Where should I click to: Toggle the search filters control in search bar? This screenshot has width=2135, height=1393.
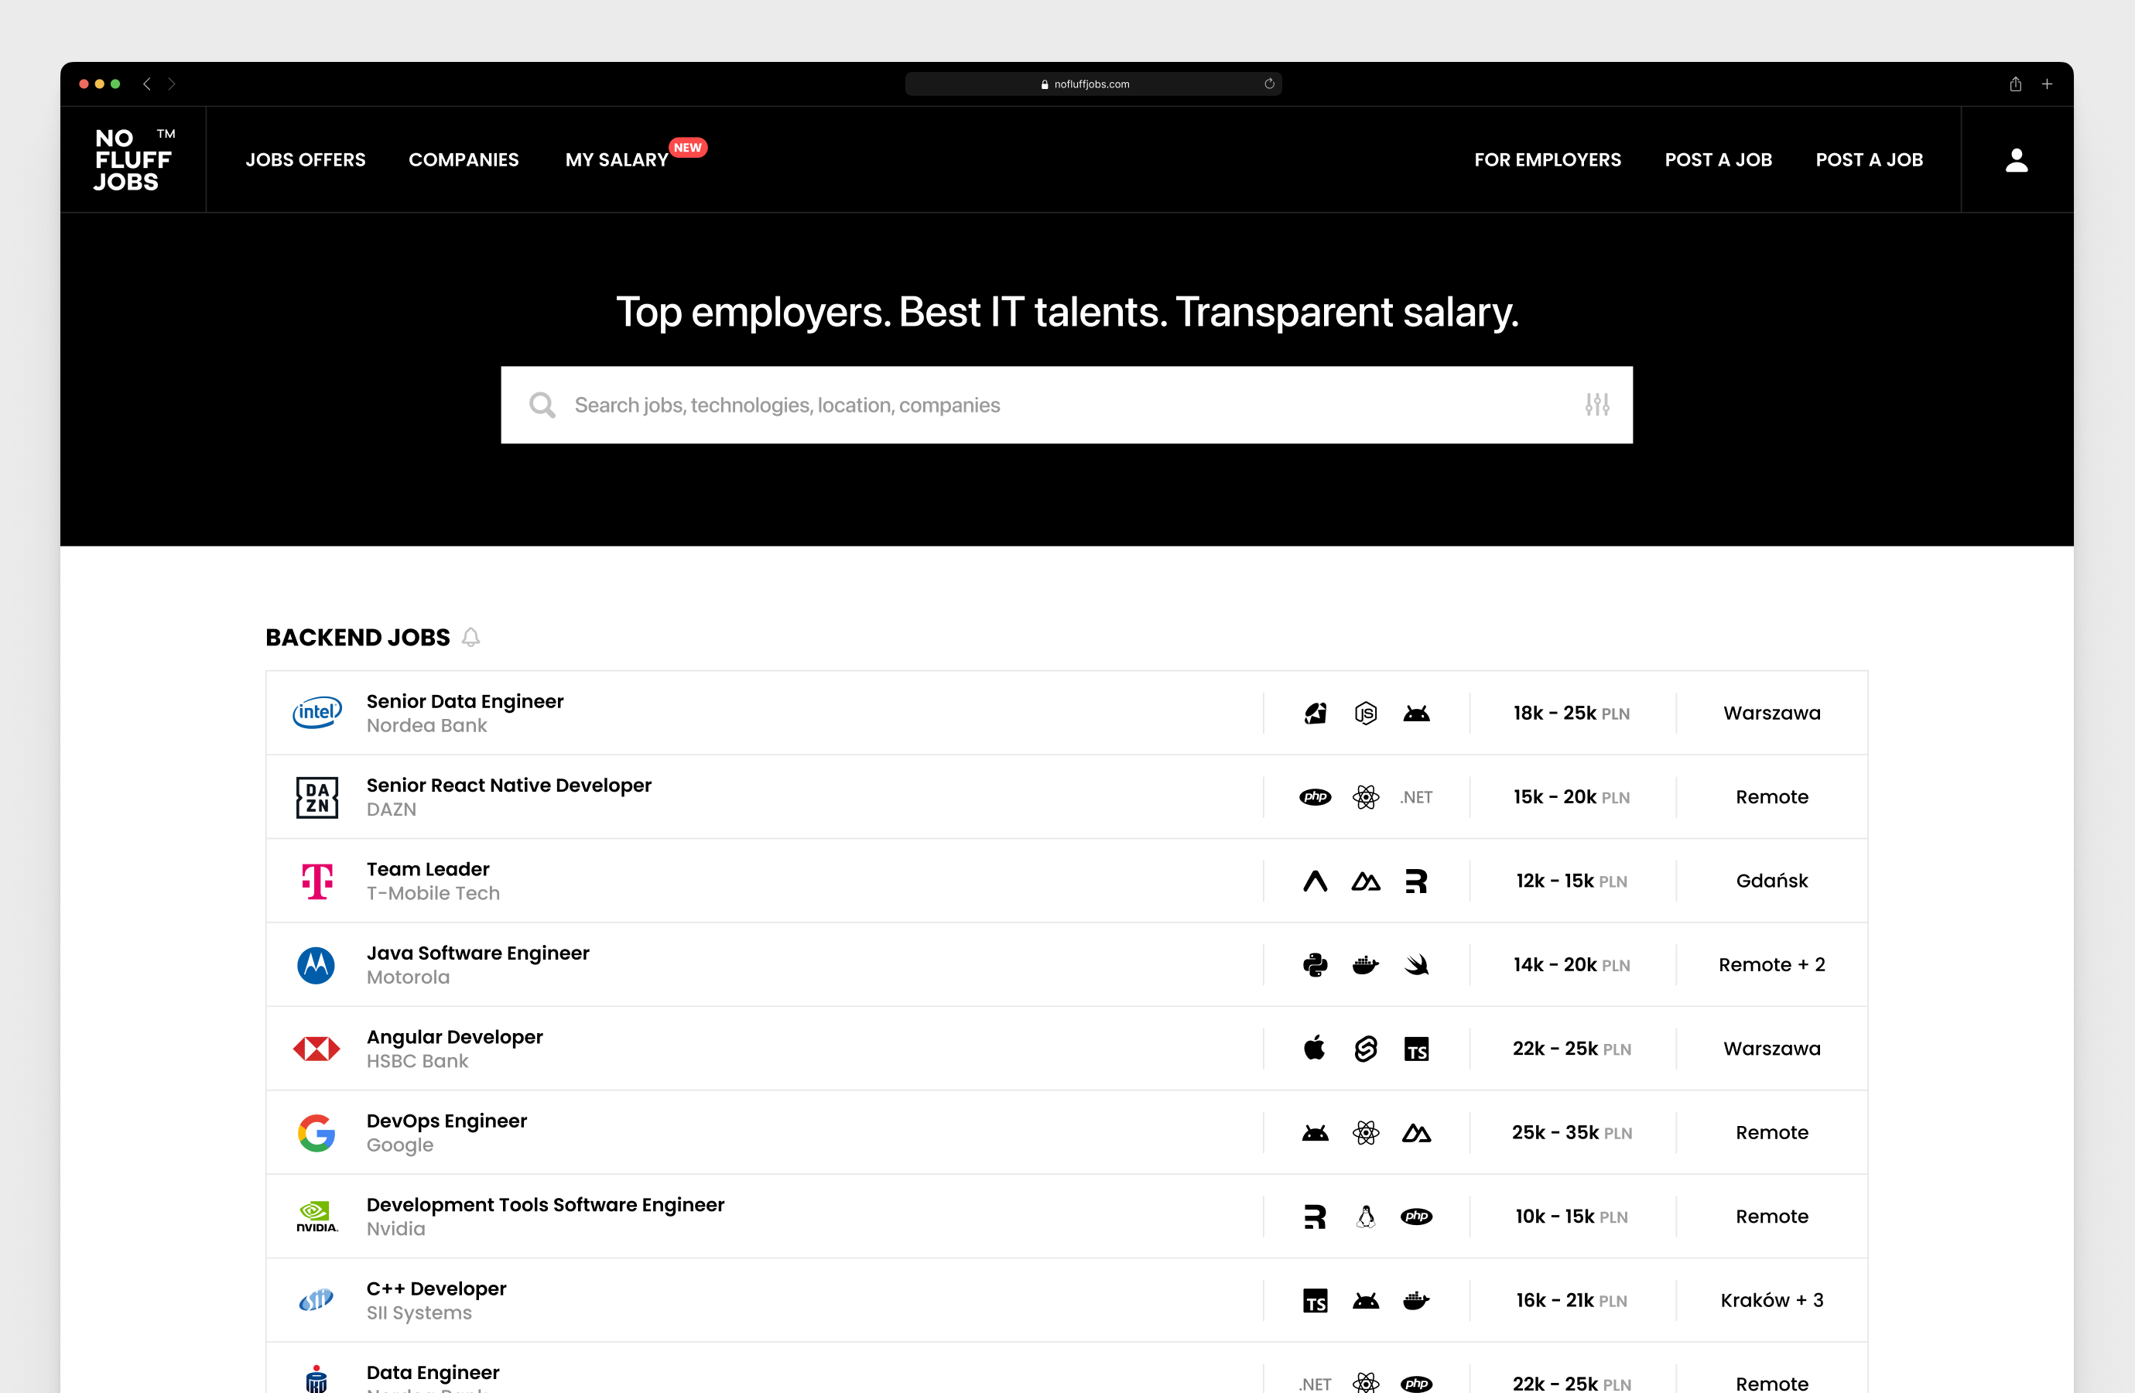(x=1598, y=405)
